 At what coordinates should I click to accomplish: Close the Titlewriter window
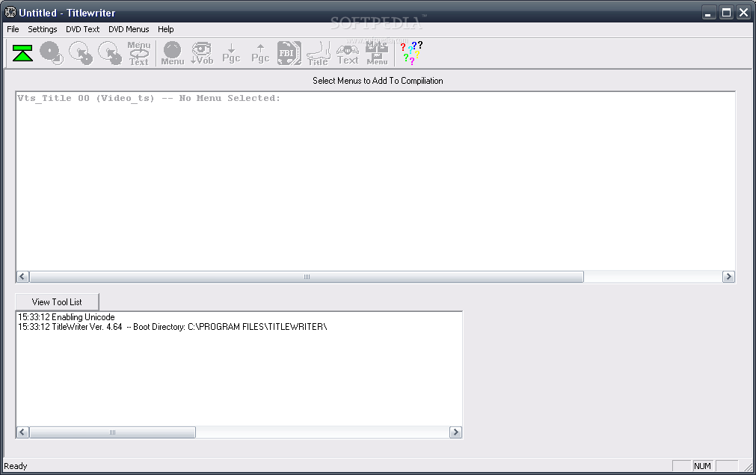click(744, 13)
